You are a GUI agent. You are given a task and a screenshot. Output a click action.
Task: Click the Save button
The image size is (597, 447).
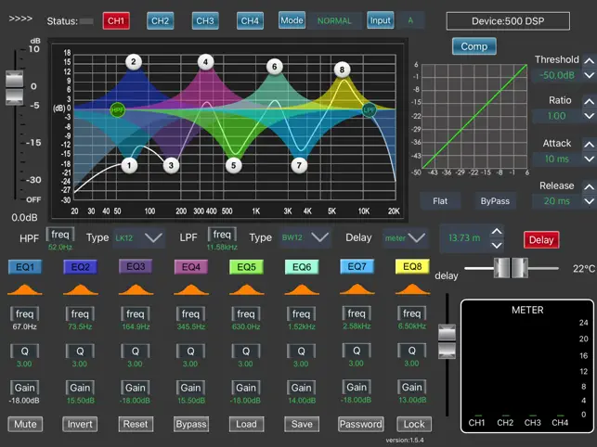click(302, 424)
